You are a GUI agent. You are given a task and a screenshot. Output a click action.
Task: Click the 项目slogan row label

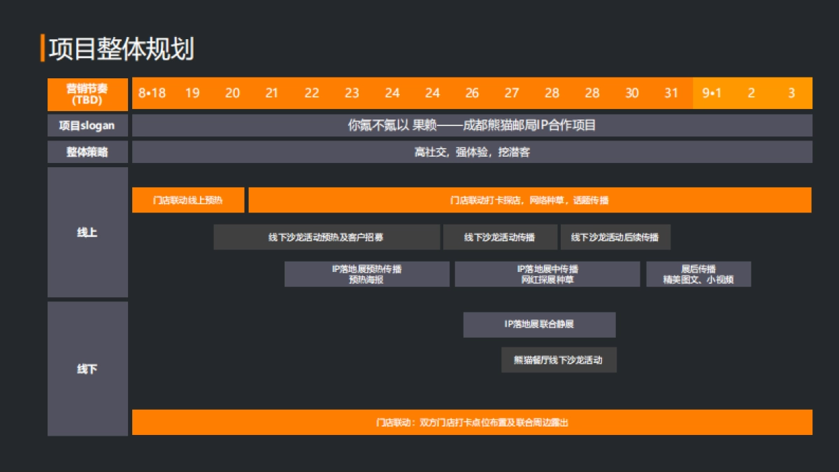[x=87, y=125]
